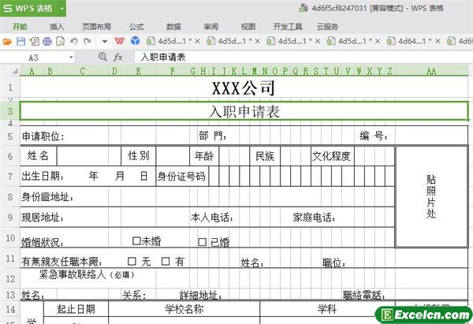This screenshot has height=324, width=473.
Task: Click the 起止日期 header cell
Action: 76,309
